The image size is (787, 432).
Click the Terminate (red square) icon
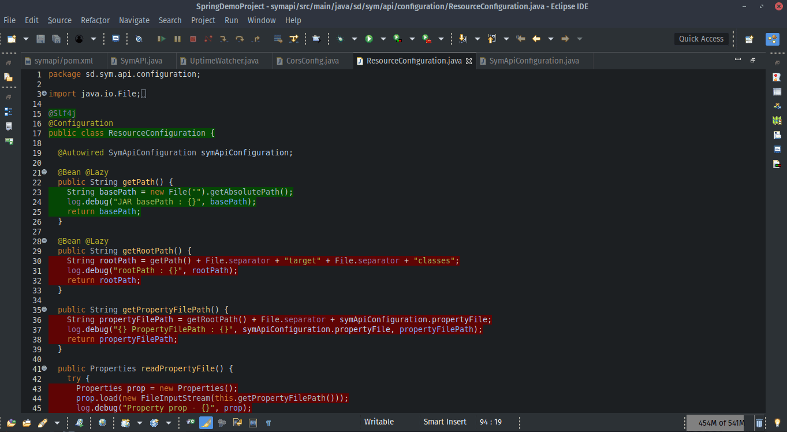click(x=193, y=39)
